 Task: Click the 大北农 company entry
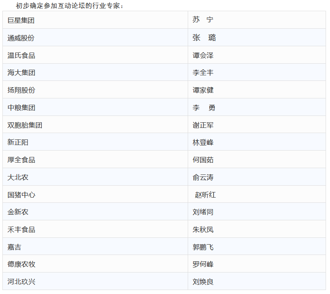[x=18, y=177]
